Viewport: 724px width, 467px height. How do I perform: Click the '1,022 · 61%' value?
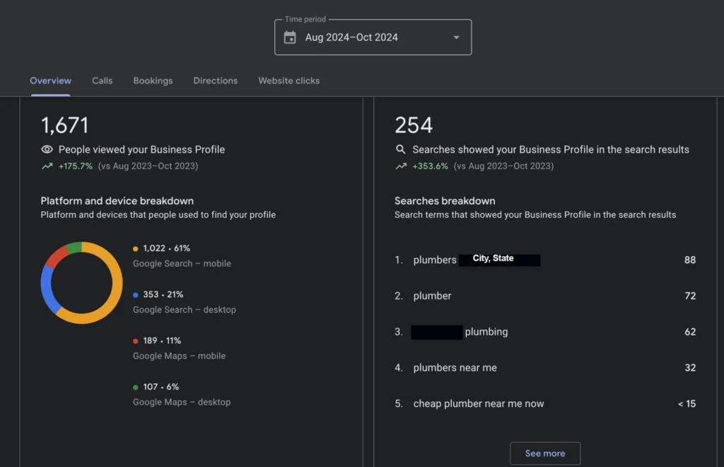(x=166, y=248)
